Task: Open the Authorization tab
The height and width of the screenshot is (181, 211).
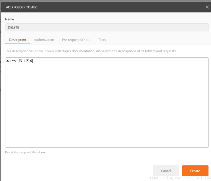Action: point(44,40)
